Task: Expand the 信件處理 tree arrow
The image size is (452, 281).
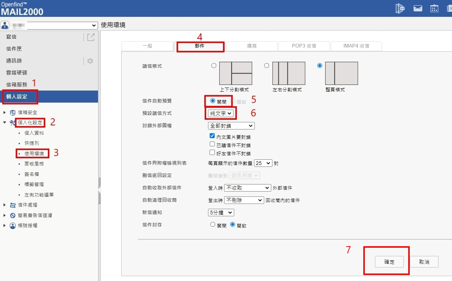Action: click(x=4, y=205)
